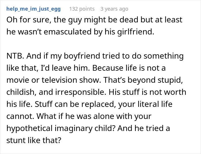The height and width of the screenshot is (154, 201).
Task: Click the word 'emasculated' in the comment
Action: [67, 32]
